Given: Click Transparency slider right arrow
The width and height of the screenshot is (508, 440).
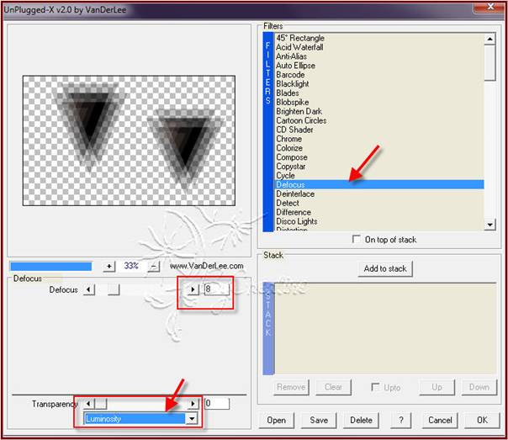Looking at the screenshot, I should pyautogui.click(x=193, y=404).
